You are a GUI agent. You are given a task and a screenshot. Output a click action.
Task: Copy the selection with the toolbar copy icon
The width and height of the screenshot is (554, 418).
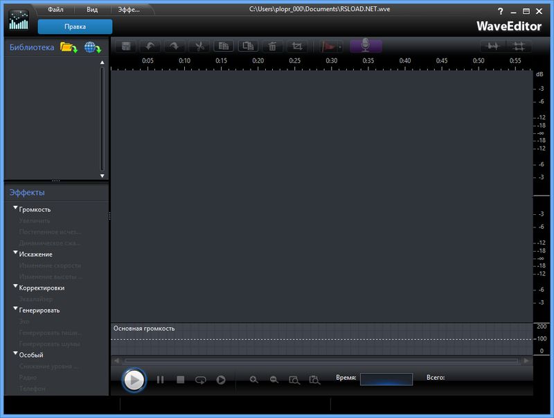pyautogui.click(x=224, y=46)
